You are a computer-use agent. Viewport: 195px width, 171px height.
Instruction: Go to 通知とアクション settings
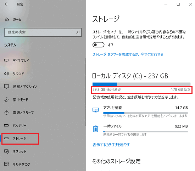25,87
